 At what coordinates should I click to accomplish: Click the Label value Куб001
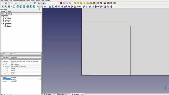[x=13, y=74]
